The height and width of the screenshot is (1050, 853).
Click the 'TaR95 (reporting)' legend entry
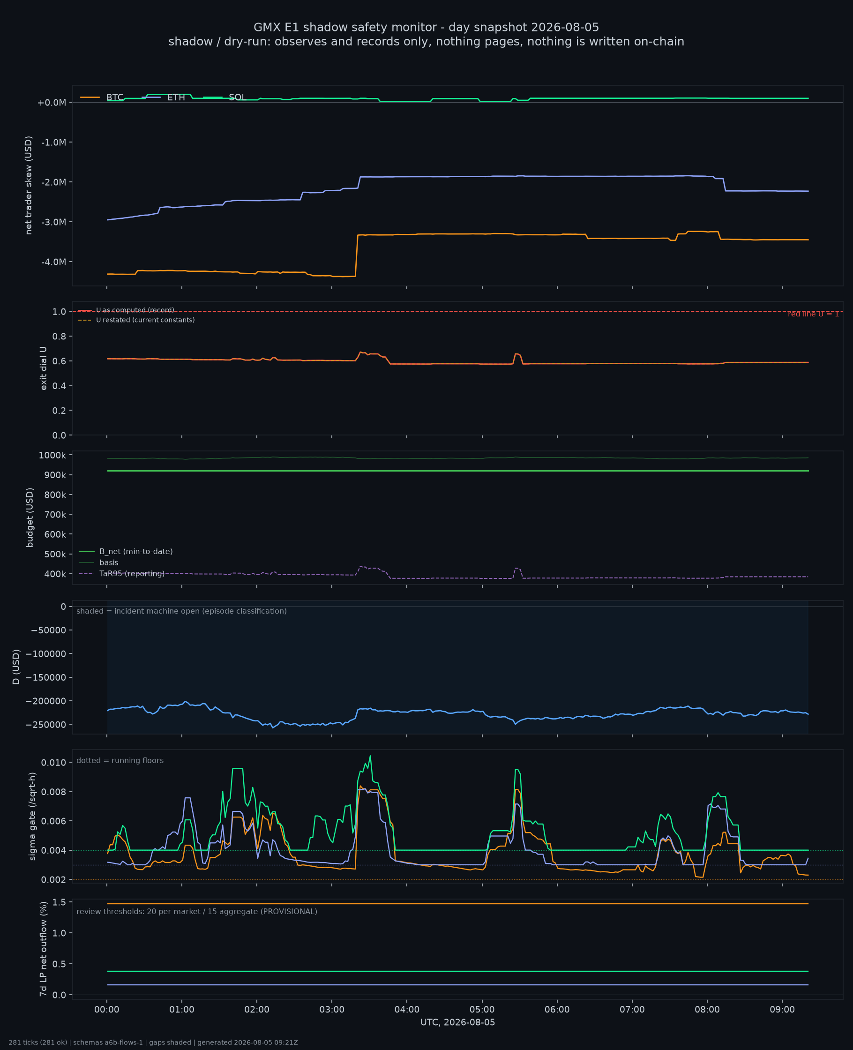pyautogui.click(x=122, y=573)
